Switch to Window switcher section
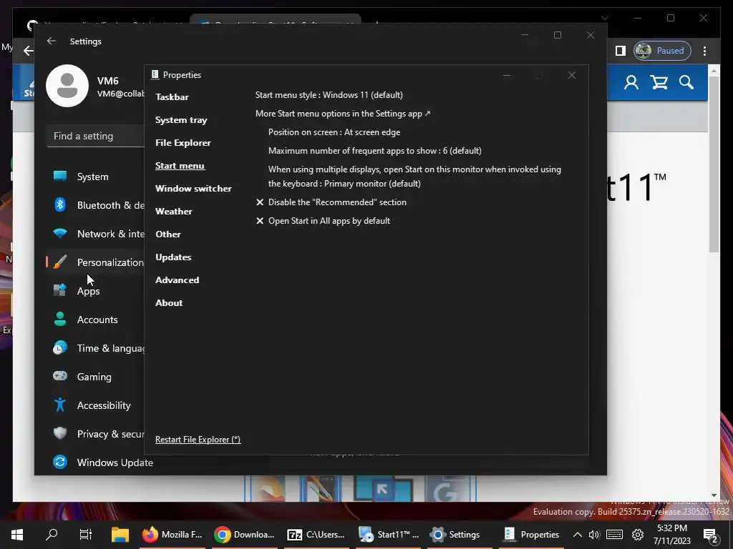 point(193,189)
